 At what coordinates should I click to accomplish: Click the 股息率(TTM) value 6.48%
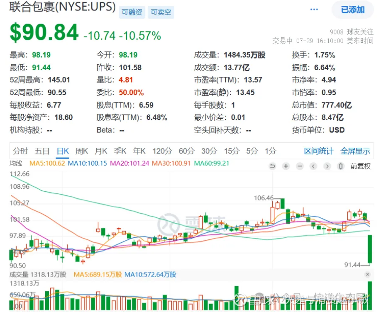pyautogui.click(x=157, y=117)
